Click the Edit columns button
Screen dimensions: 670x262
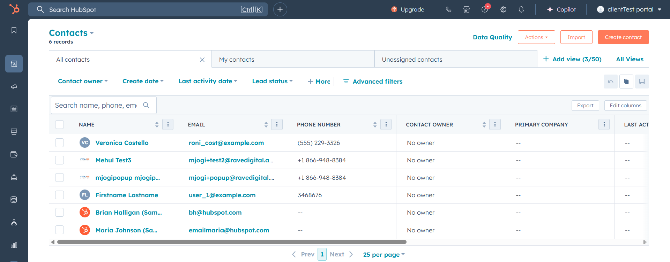626,106
